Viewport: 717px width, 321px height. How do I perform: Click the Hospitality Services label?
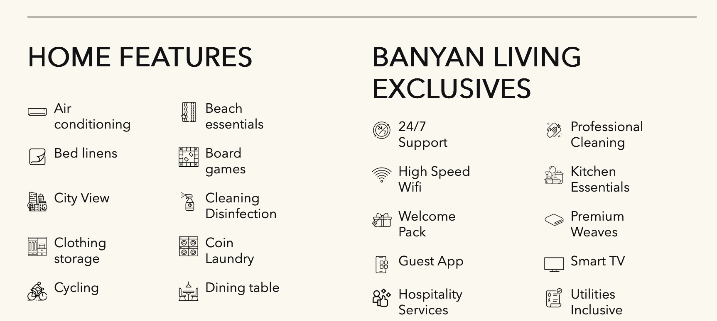[x=430, y=302]
